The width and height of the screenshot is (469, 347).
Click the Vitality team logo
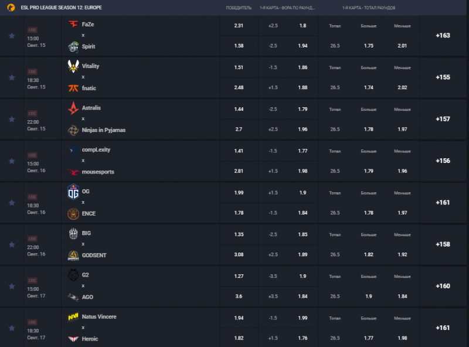tap(73, 66)
